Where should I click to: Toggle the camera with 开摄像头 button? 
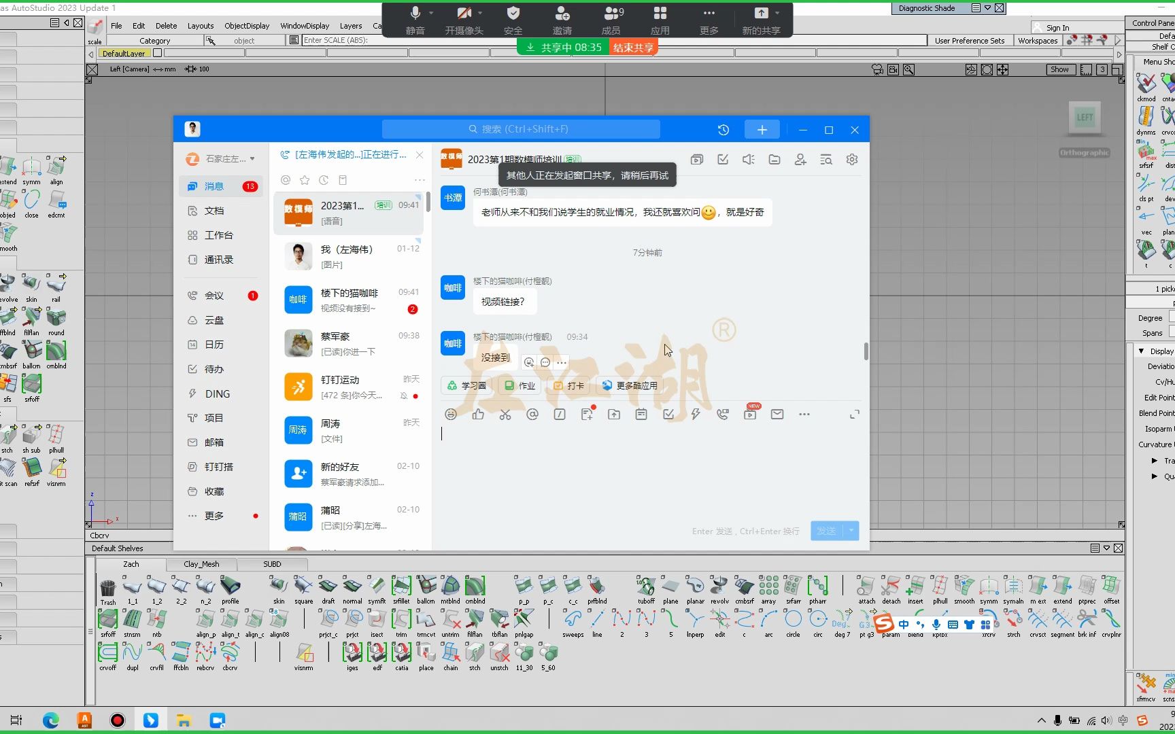[464, 20]
